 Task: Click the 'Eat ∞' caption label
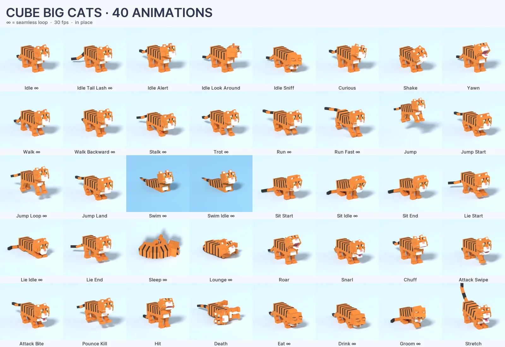[284, 344]
